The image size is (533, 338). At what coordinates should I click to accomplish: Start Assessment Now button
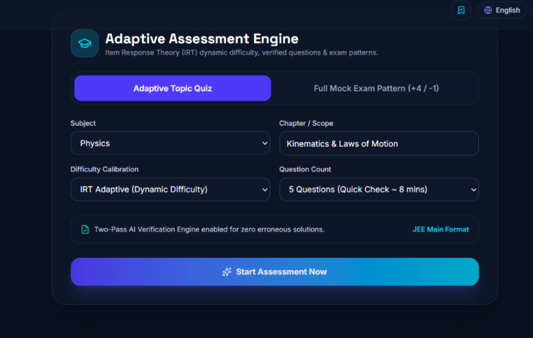click(x=274, y=272)
